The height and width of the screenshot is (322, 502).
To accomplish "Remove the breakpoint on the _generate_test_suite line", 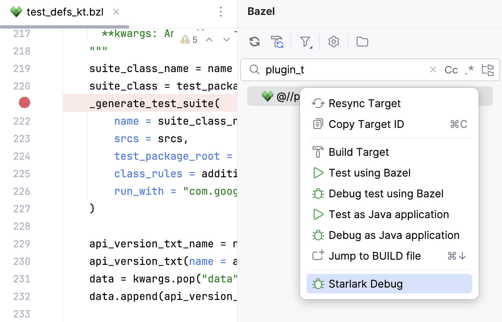I will (x=24, y=102).
